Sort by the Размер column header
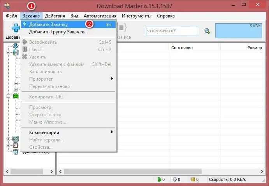 pyautogui.click(x=243, y=48)
